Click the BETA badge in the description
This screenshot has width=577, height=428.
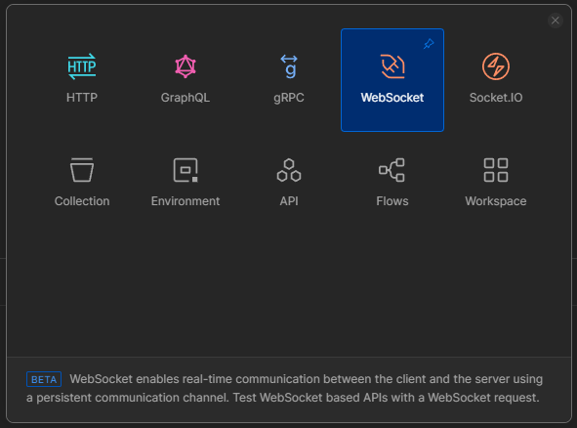click(x=44, y=379)
